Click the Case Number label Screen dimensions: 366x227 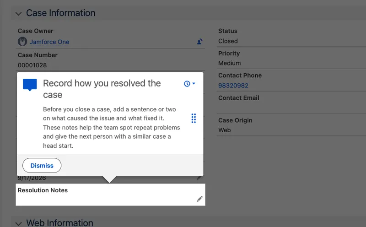tap(38, 55)
